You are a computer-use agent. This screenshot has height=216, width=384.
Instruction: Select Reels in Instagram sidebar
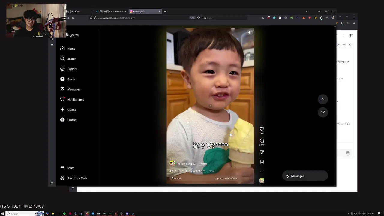[x=67, y=79]
